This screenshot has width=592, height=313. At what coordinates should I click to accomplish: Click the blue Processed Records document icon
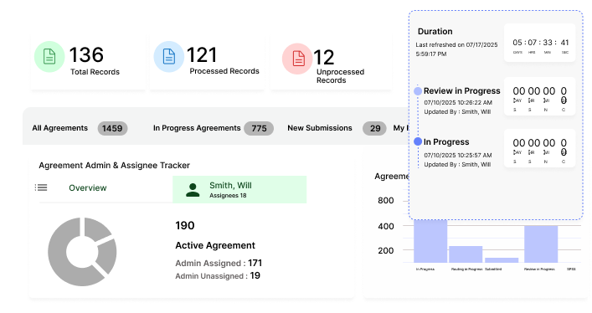tap(169, 57)
